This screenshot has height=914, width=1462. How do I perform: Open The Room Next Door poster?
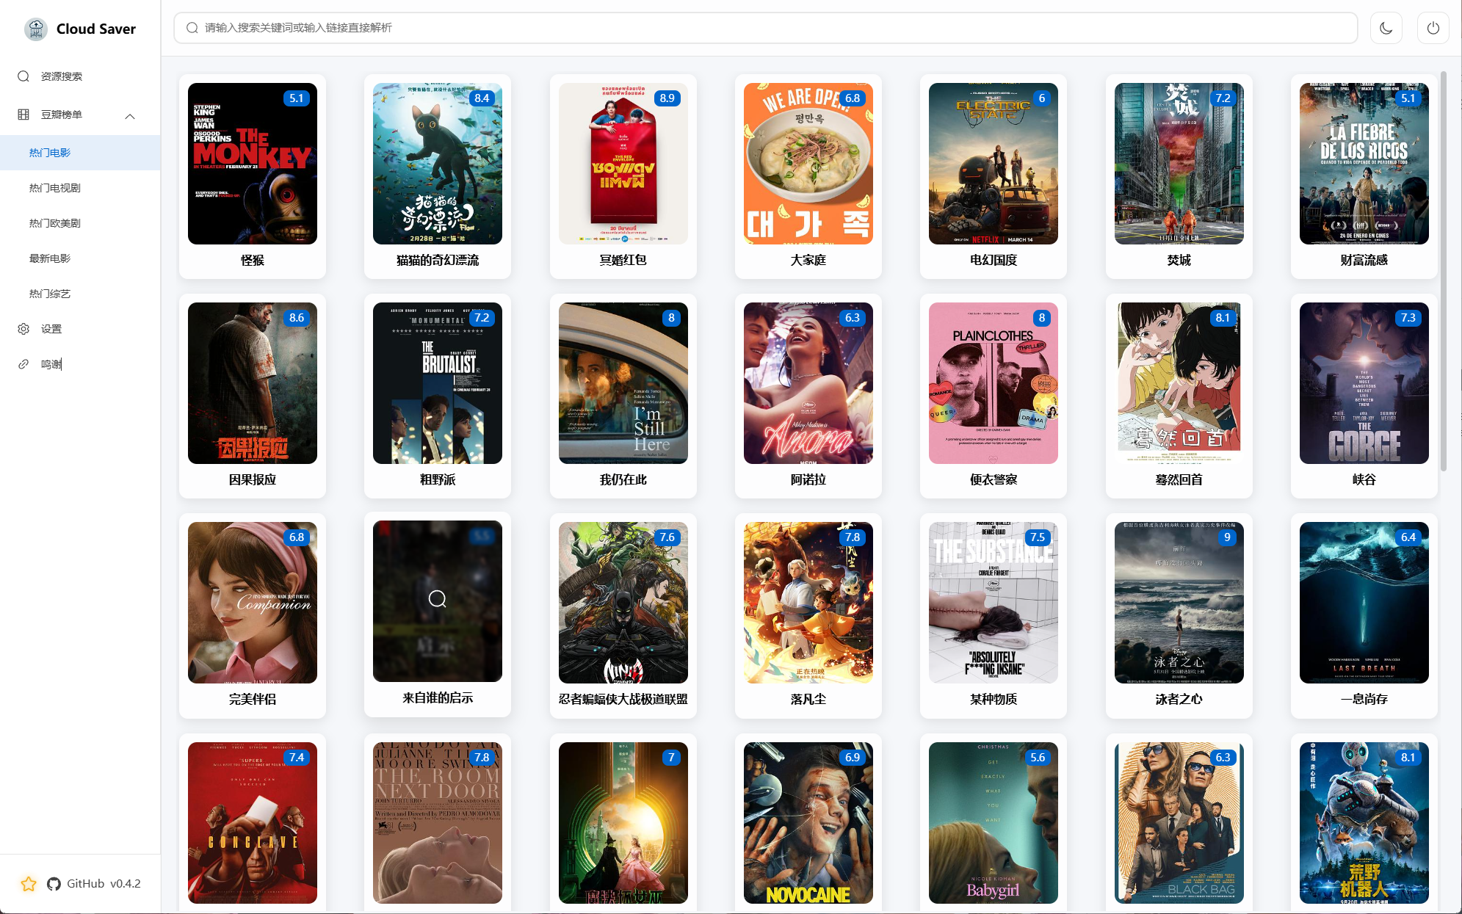438,823
